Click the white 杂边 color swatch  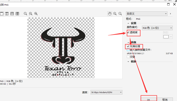coord(166,37)
